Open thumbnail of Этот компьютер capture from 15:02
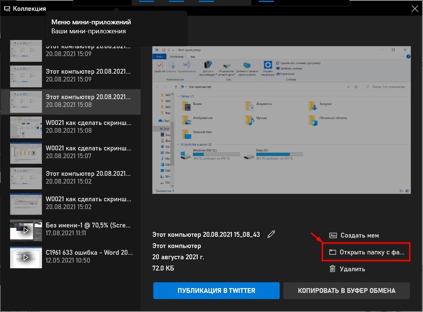This screenshot has width=423, height=312. (x=26, y=178)
